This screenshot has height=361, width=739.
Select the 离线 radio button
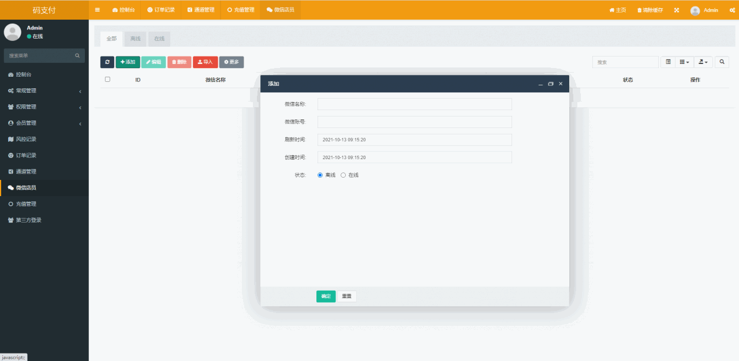pos(320,175)
